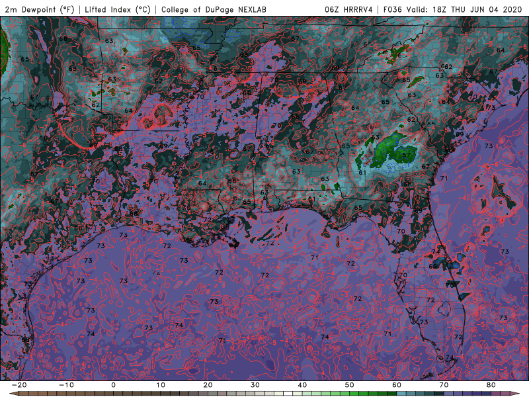Screen dimensions: 529x397
Task: Click the -20 label on the color scale
Action: point(19,385)
